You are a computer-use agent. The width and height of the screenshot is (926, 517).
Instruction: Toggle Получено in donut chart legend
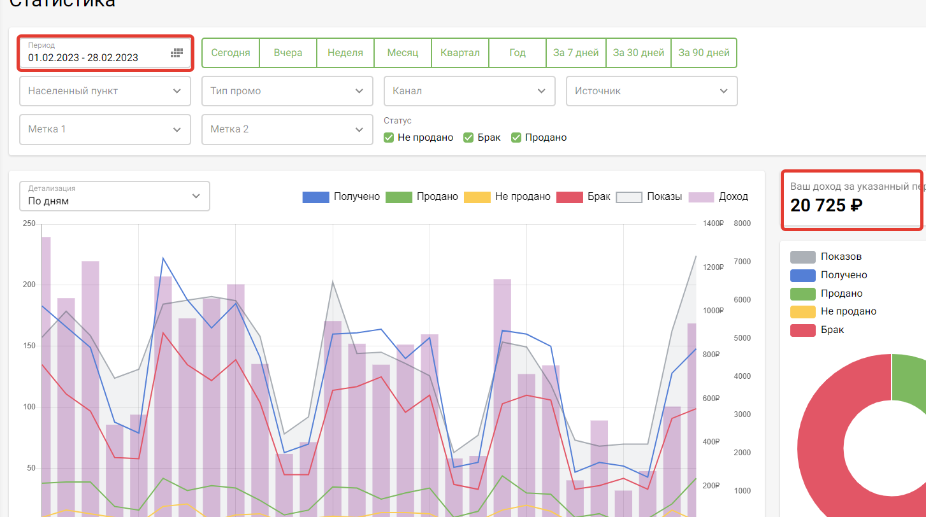[x=828, y=275]
